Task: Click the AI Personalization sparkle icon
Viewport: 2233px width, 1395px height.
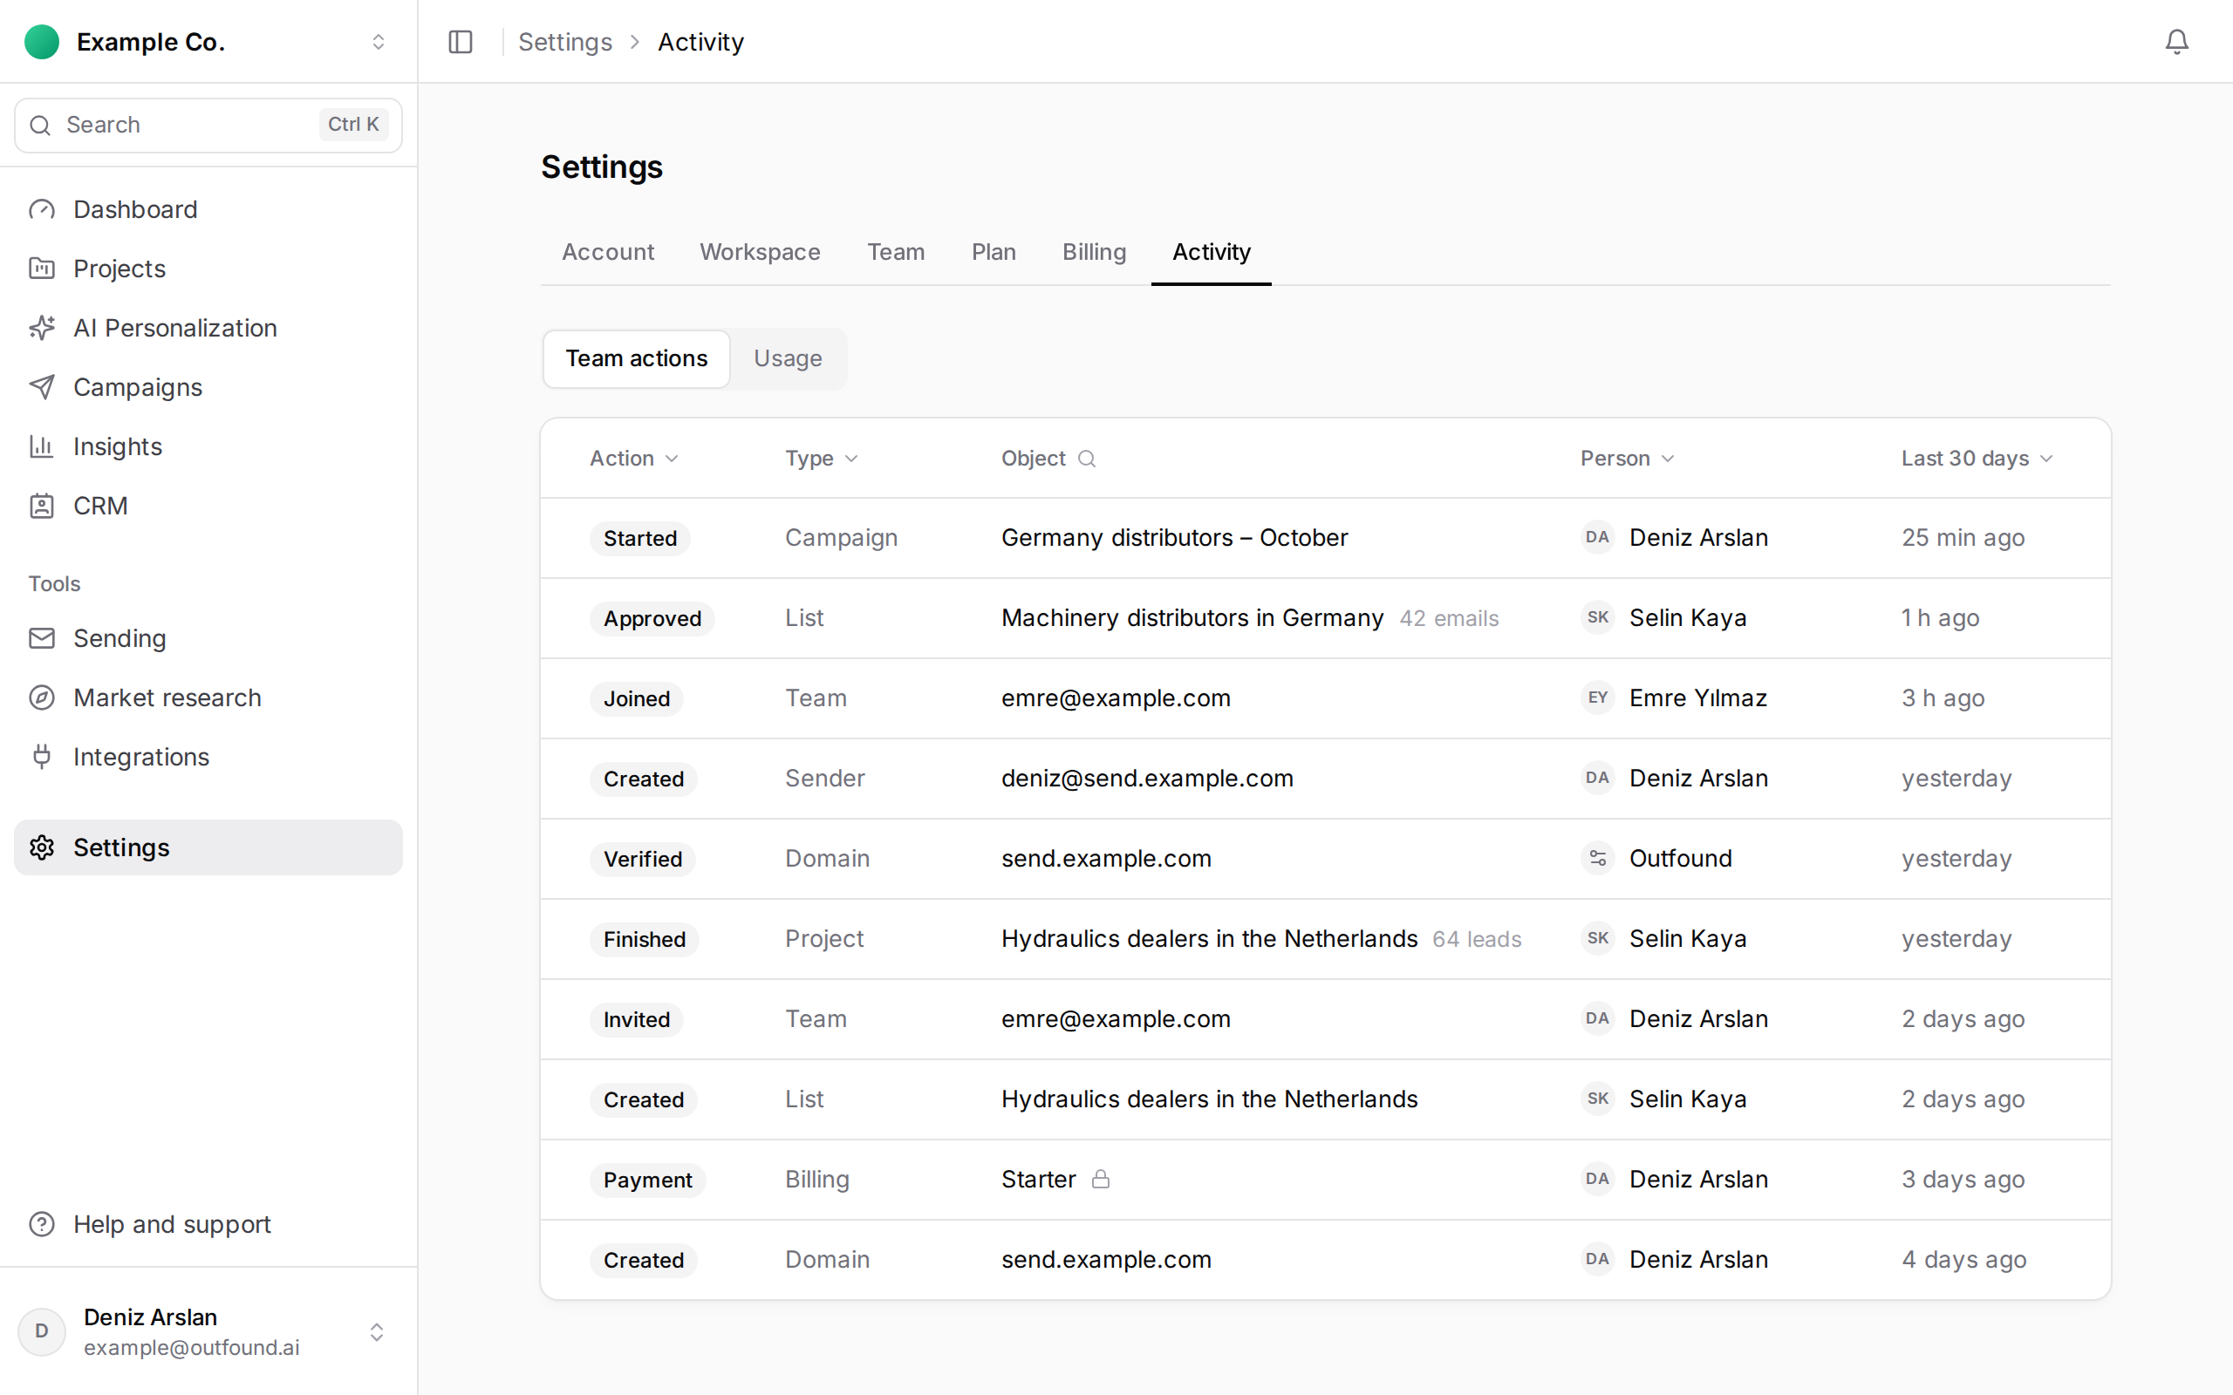Action: (x=42, y=328)
